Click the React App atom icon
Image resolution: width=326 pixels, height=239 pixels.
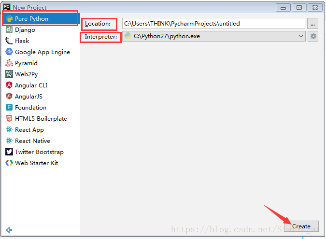(9, 129)
